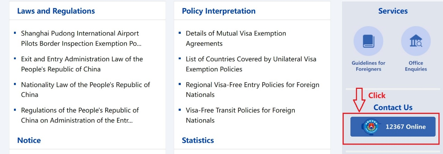Open Nationality Law of China link

pos(85,90)
